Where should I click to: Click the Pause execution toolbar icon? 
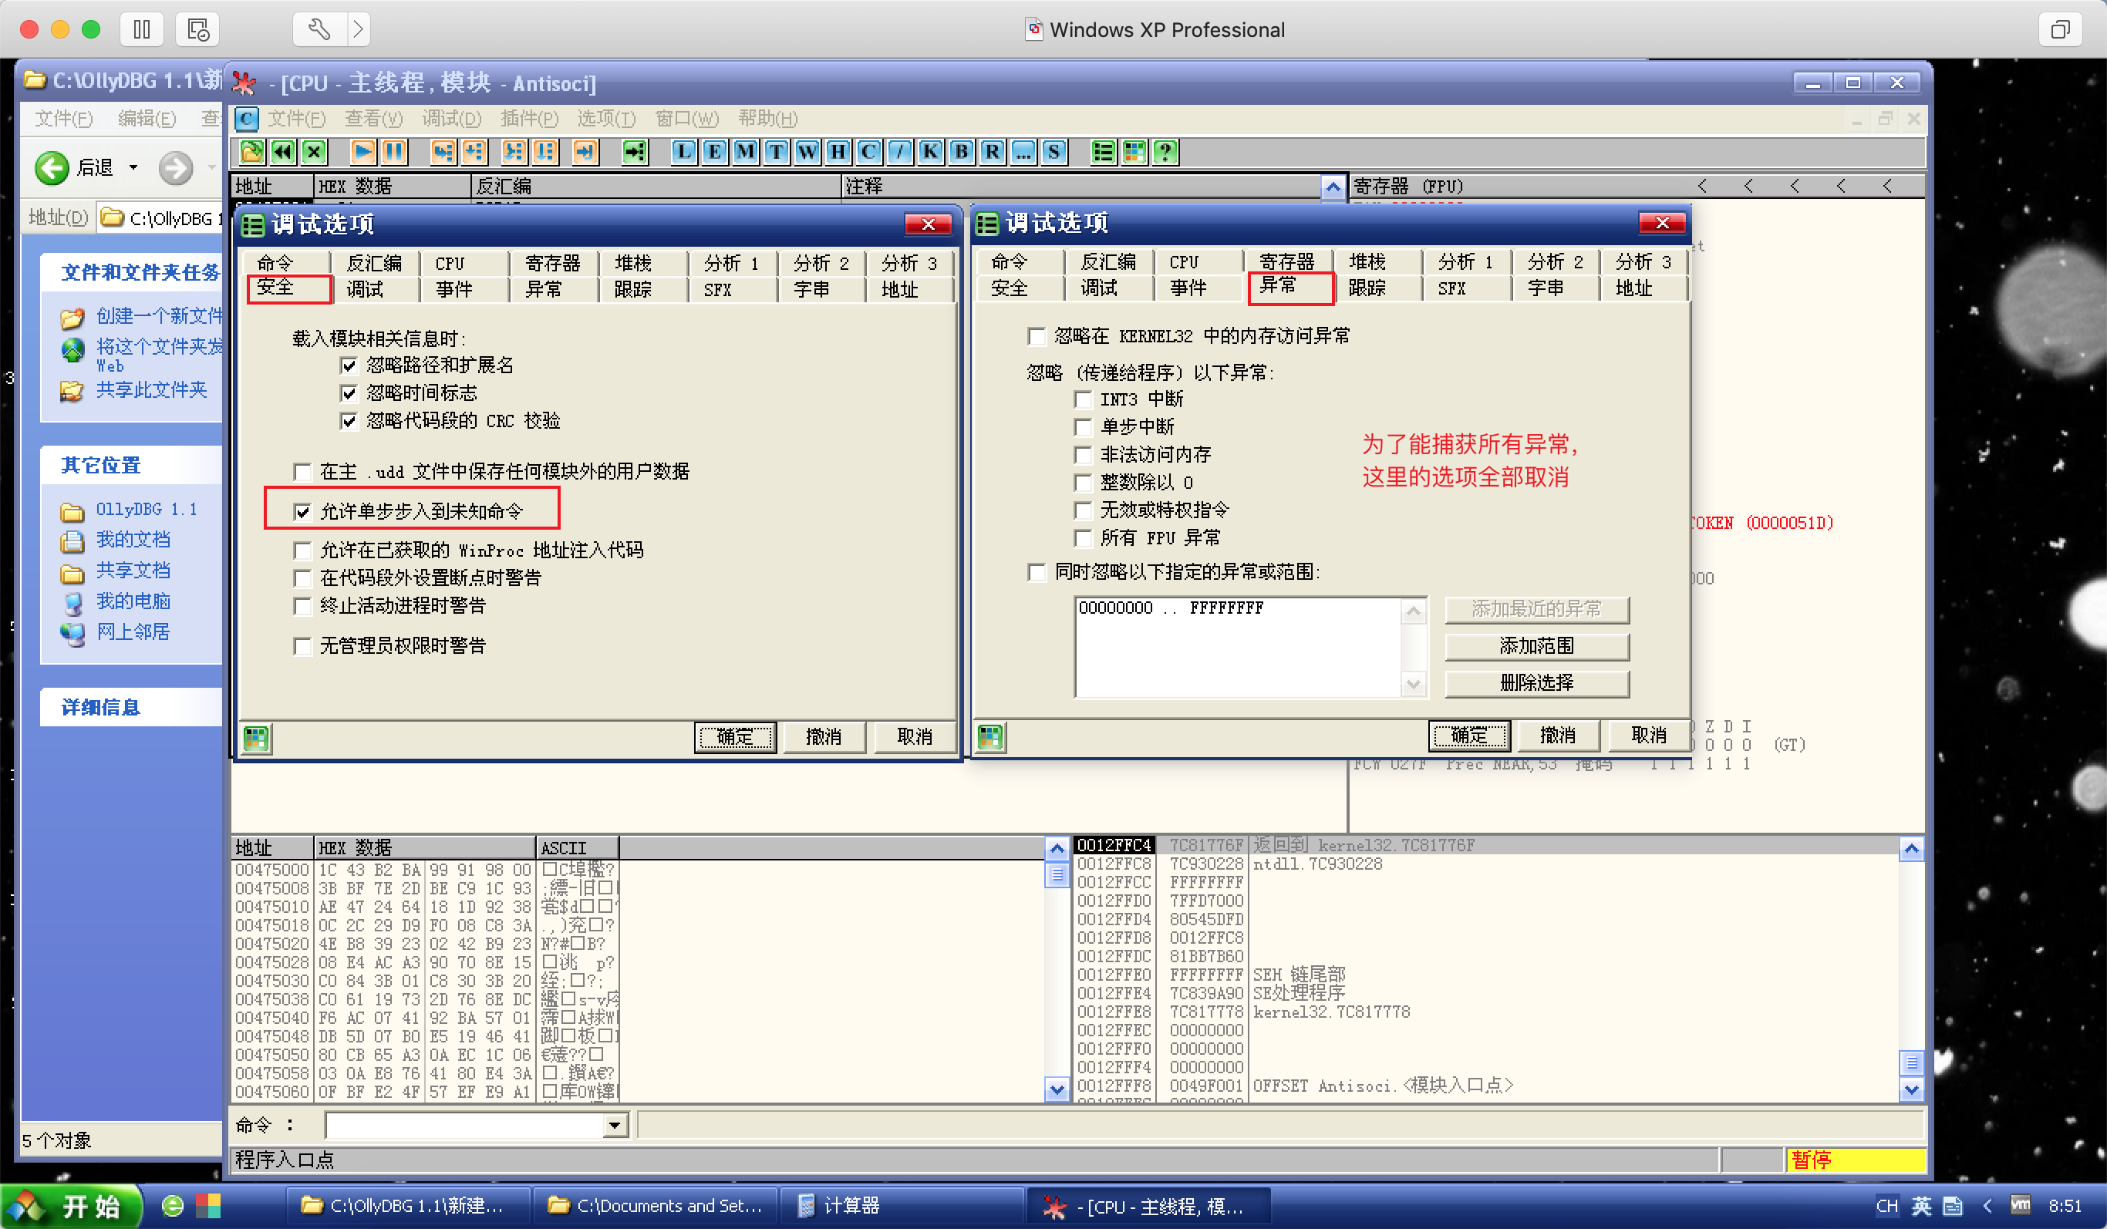394,151
